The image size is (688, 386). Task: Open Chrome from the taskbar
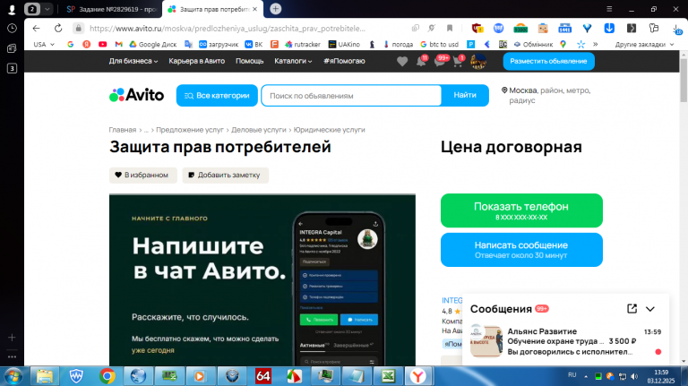point(107,376)
